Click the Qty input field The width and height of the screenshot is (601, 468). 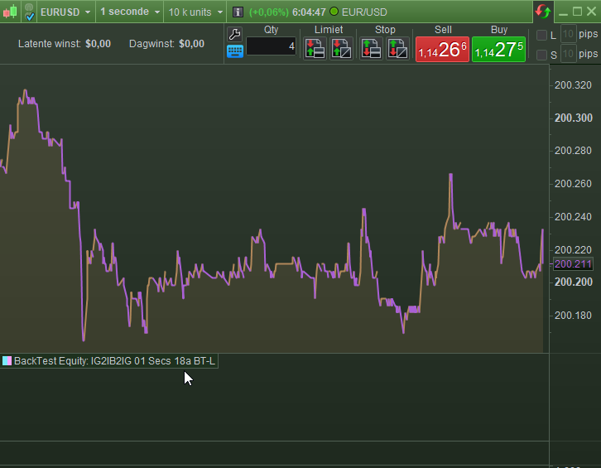click(x=271, y=46)
